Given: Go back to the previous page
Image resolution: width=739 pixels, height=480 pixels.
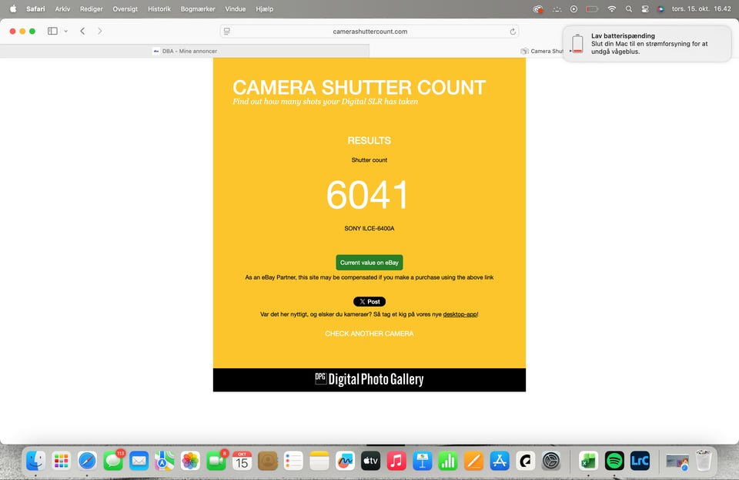Looking at the screenshot, I should coord(82,31).
